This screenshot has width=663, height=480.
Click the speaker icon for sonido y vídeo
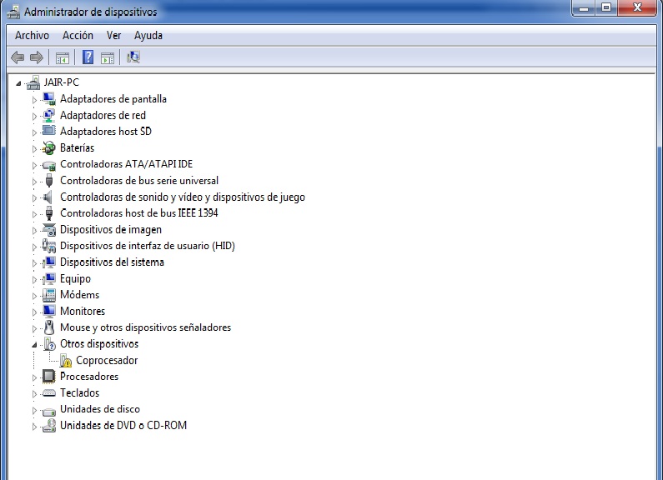48,197
